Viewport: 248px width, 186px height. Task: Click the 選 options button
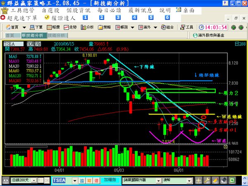[x=96, y=181]
